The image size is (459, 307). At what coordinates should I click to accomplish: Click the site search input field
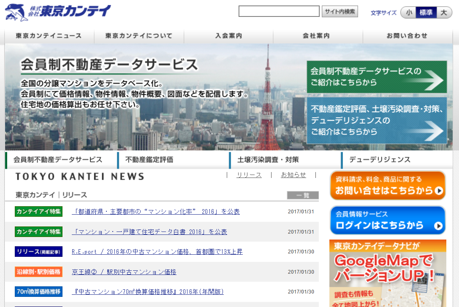pyautogui.click(x=279, y=11)
